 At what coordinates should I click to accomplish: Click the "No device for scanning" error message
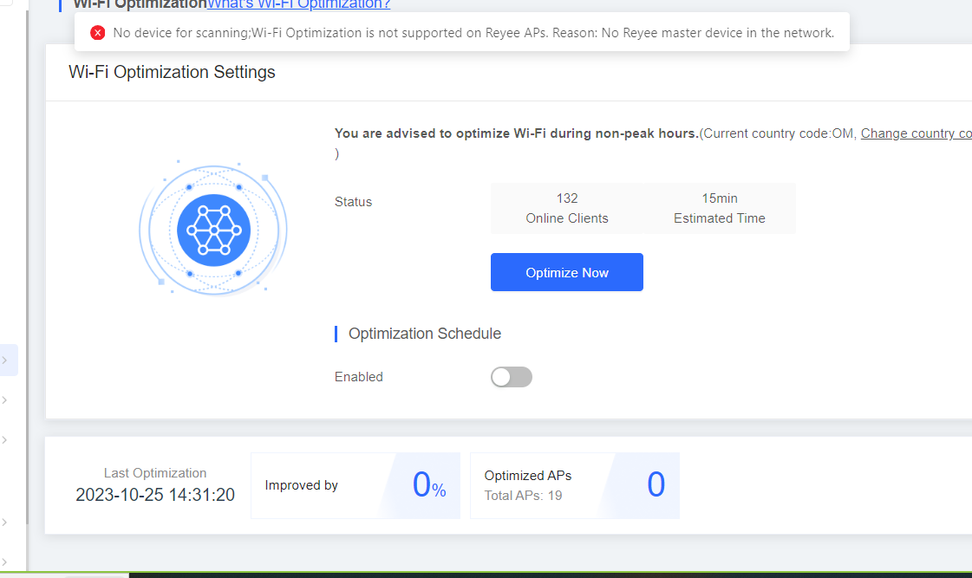(x=473, y=33)
